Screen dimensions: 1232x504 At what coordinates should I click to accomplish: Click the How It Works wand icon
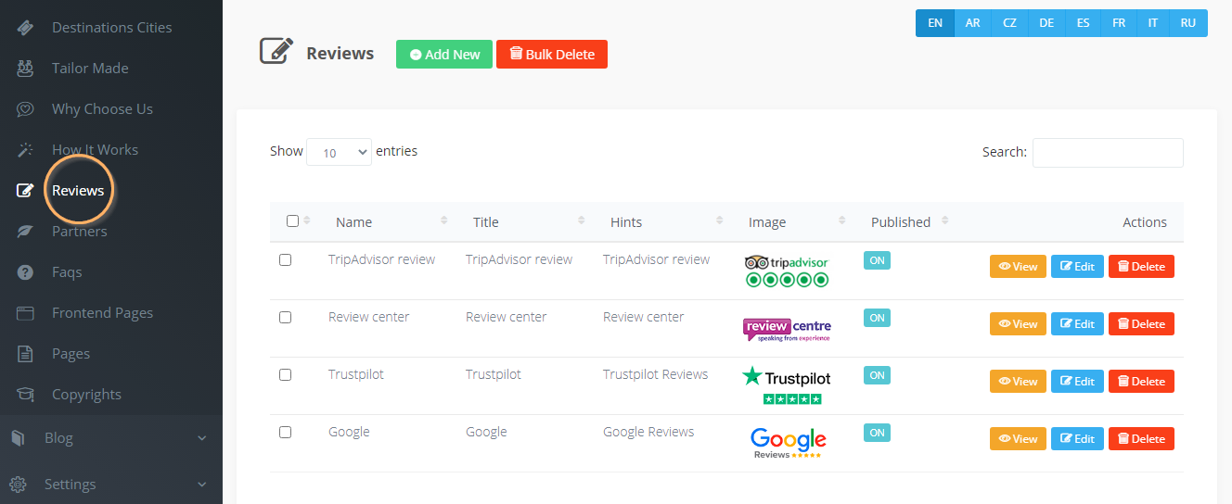tap(25, 150)
